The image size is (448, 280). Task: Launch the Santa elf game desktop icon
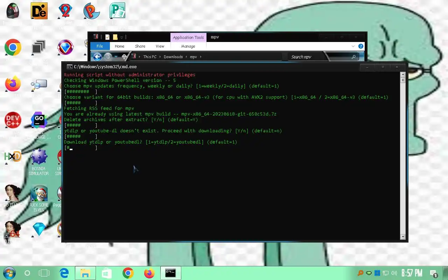(x=39, y=193)
